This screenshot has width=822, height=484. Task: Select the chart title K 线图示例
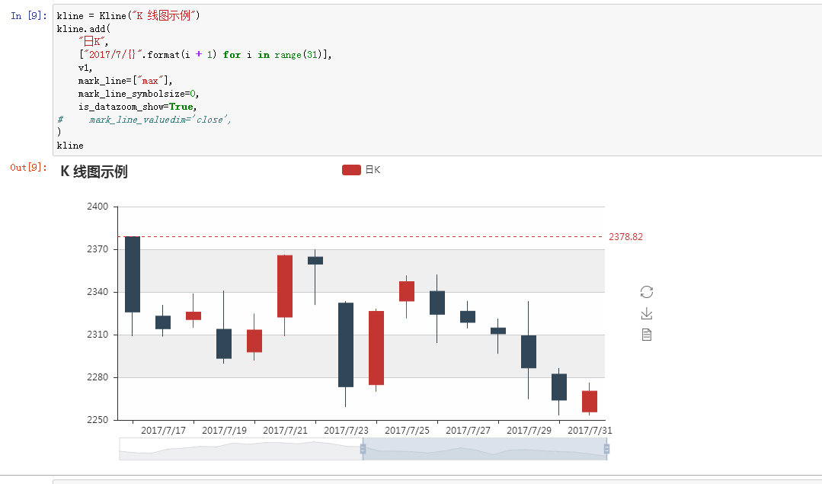95,172
